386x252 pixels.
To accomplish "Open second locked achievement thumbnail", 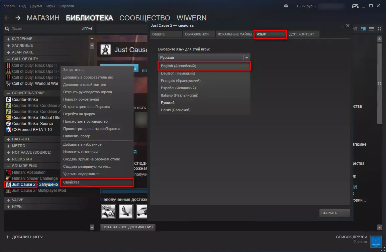I will click(126, 212).
